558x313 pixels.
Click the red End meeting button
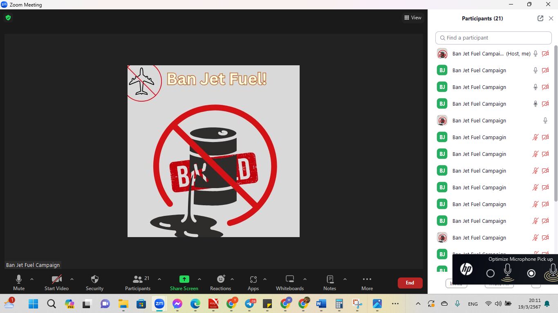pos(410,283)
